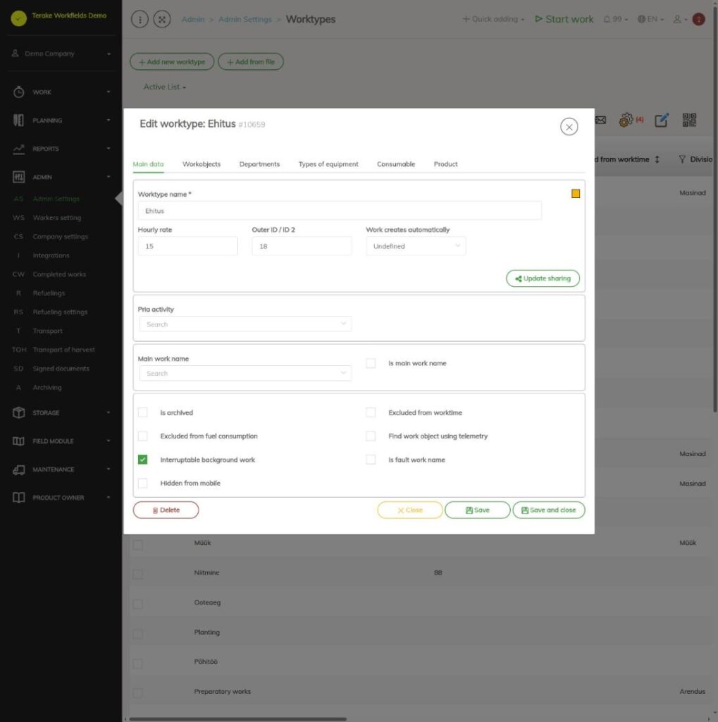The width and height of the screenshot is (718, 722).
Task: Click the Delete button
Action: (x=166, y=510)
